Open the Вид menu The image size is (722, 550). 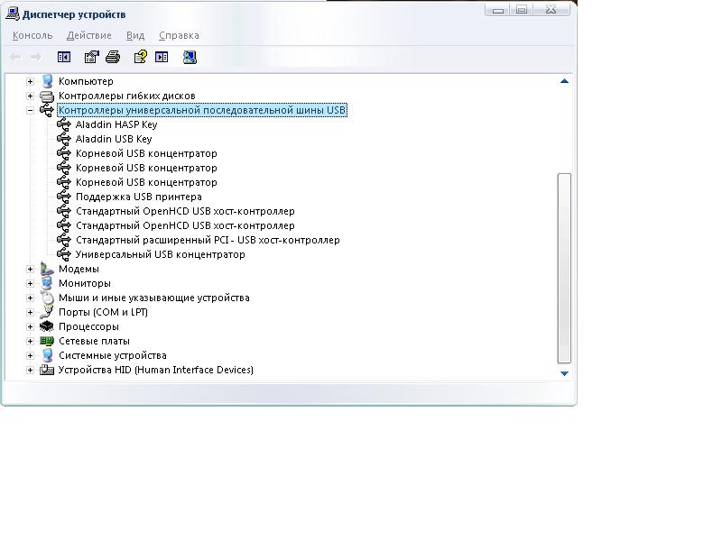[134, 35]
